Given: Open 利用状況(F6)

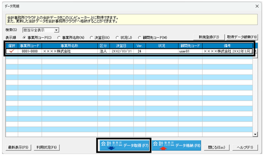Looking at the screenshot, I should (x=47, y=147).
